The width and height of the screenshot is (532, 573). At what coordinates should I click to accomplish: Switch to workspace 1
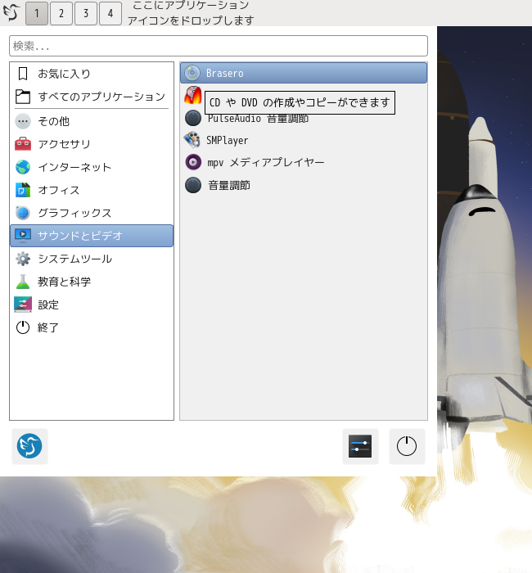37,14
